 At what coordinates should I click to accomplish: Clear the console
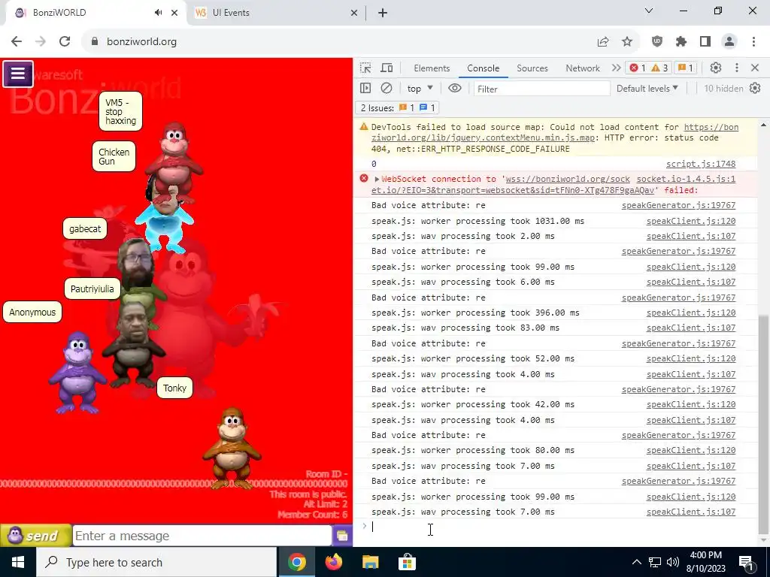(387, 89)
